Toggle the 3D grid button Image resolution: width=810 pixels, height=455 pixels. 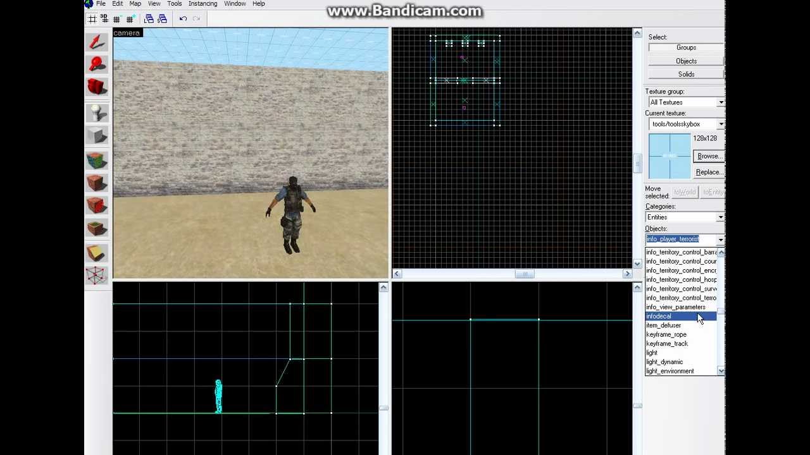[x=104, y=19]
